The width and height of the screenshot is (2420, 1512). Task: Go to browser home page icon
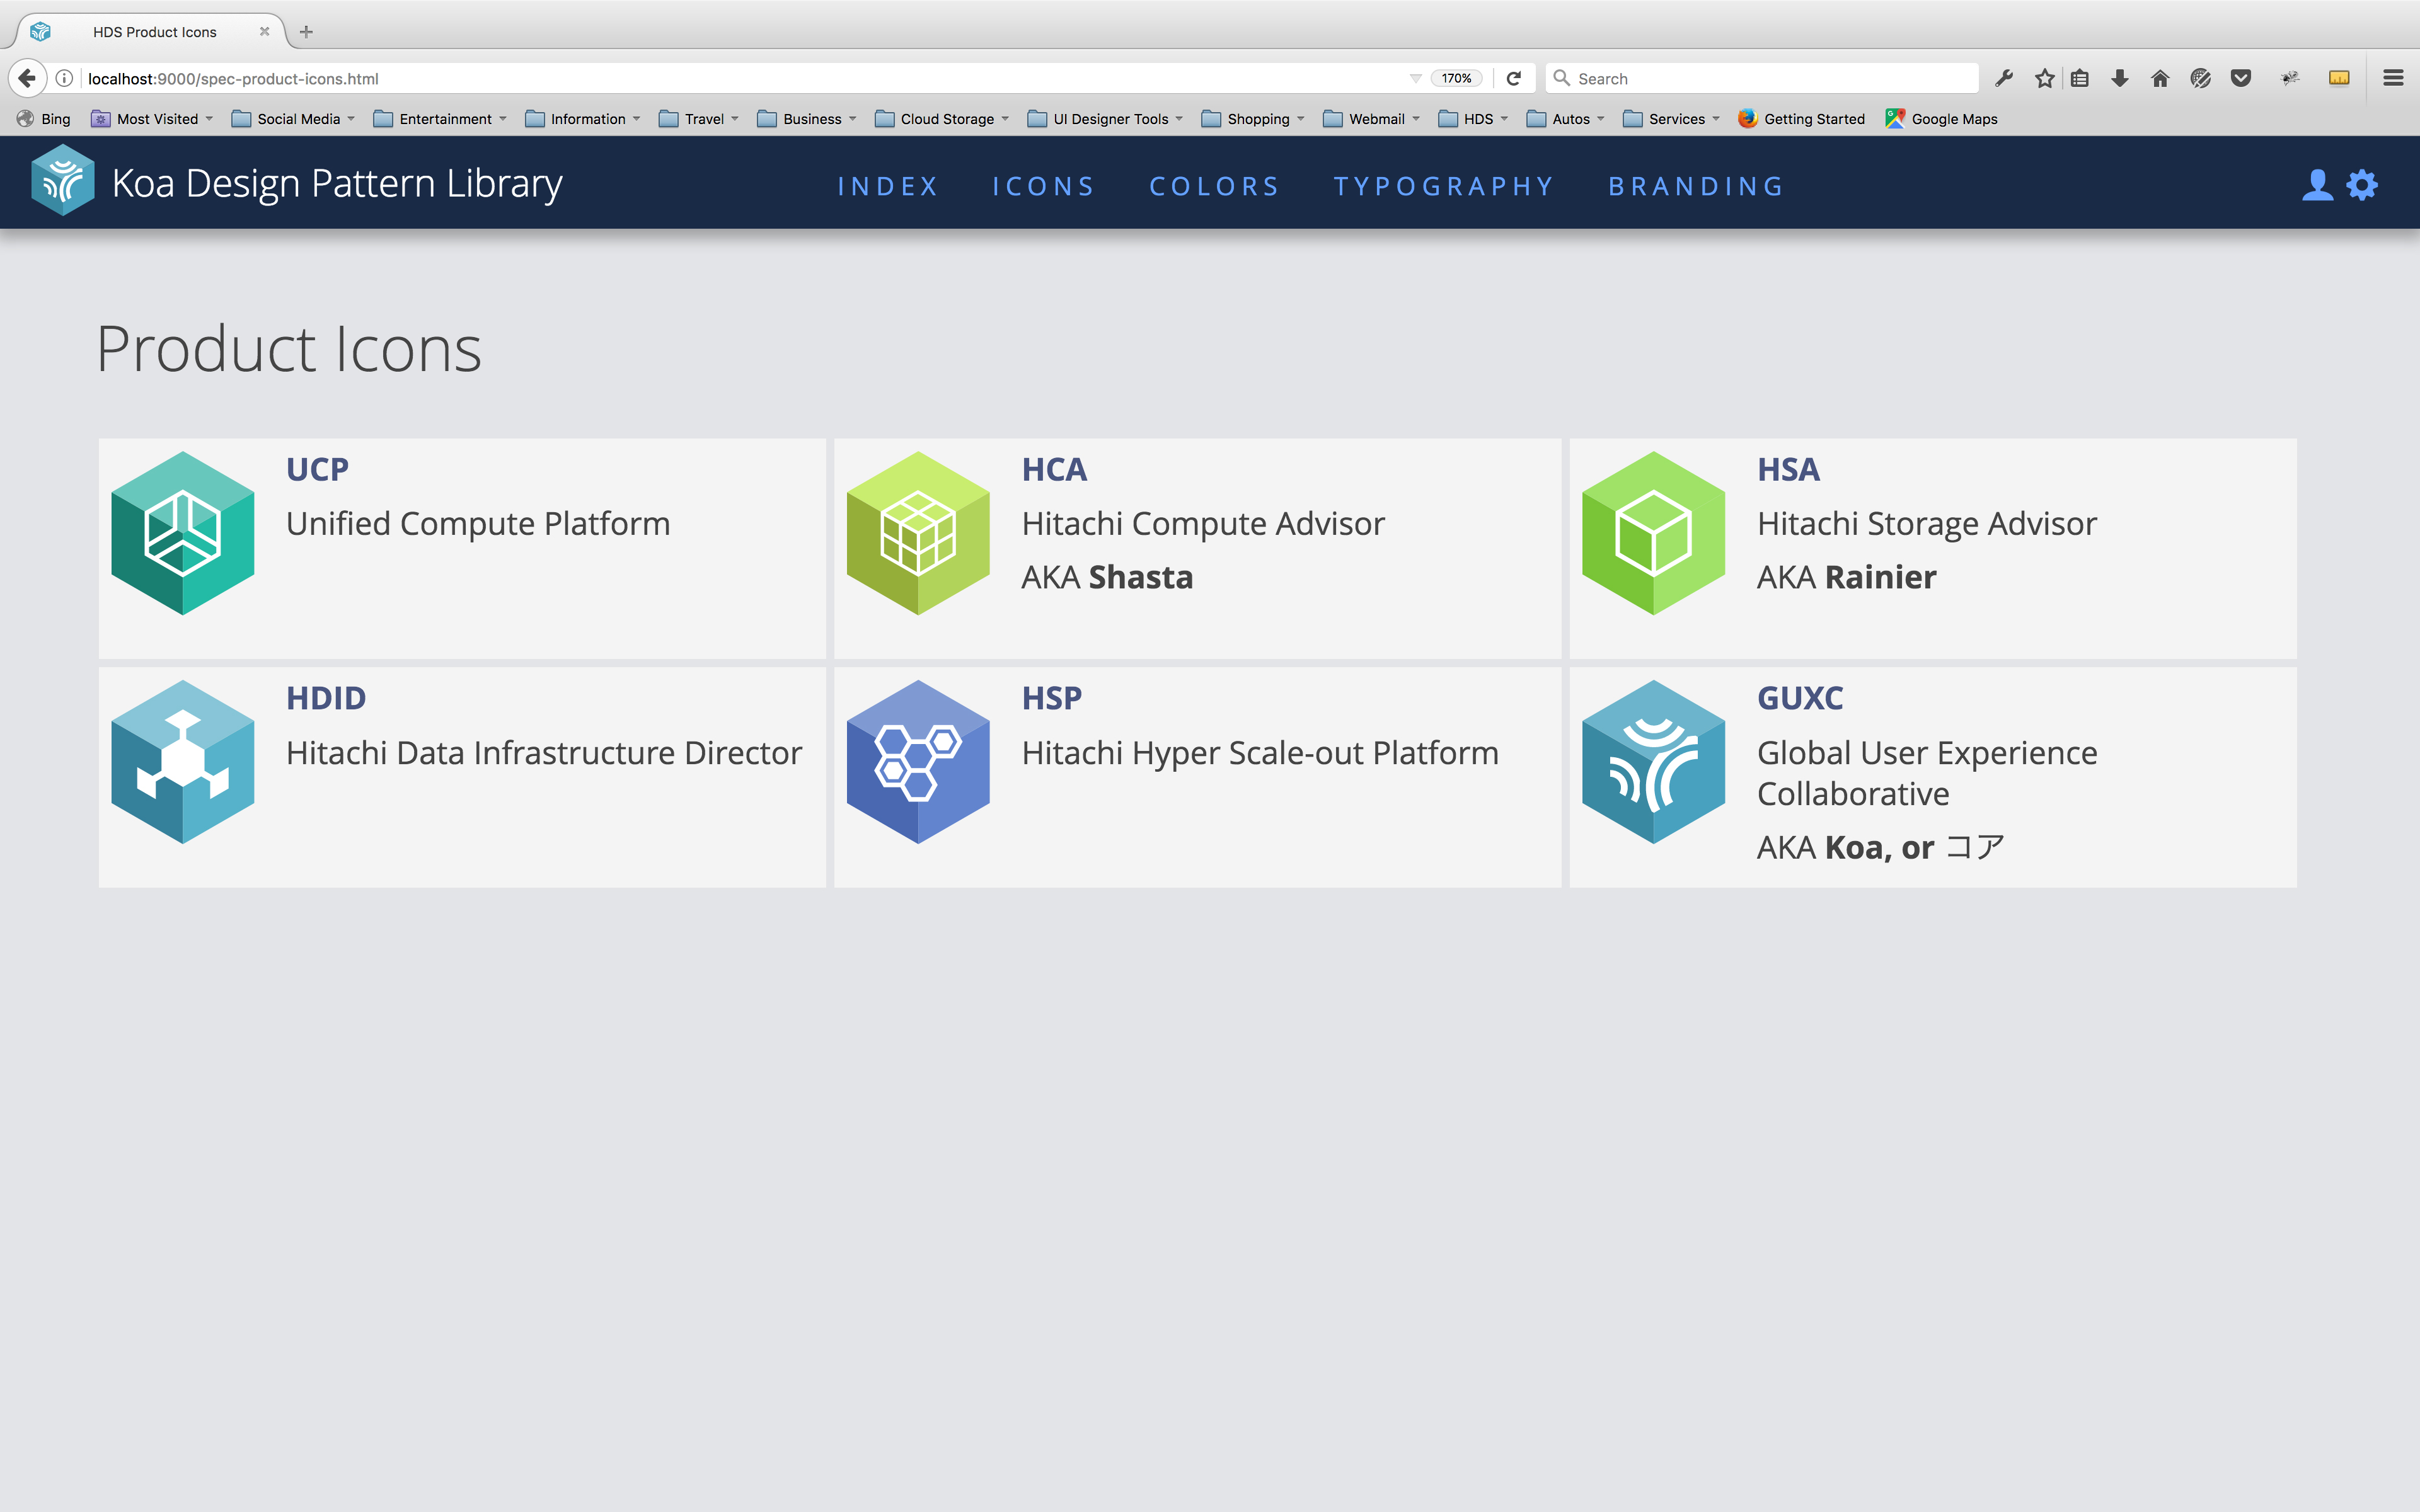(x=2160, y=78)
